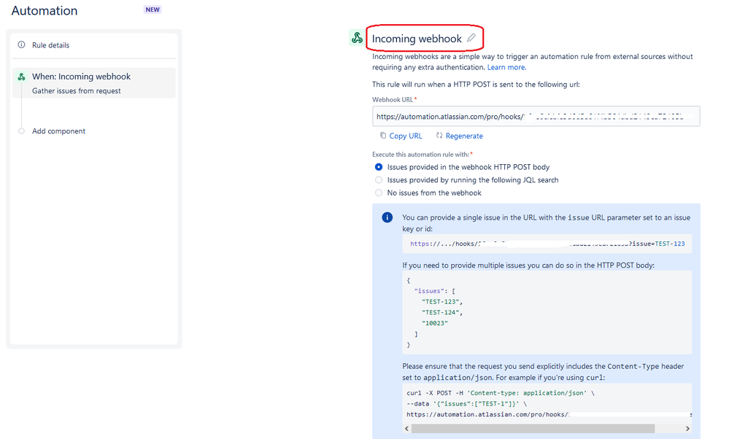Image resolution: width=729 pixels, height=439 pixels.
Task: Select Issues provided in the webhook HTTP POST body
Action: (379, 167)
